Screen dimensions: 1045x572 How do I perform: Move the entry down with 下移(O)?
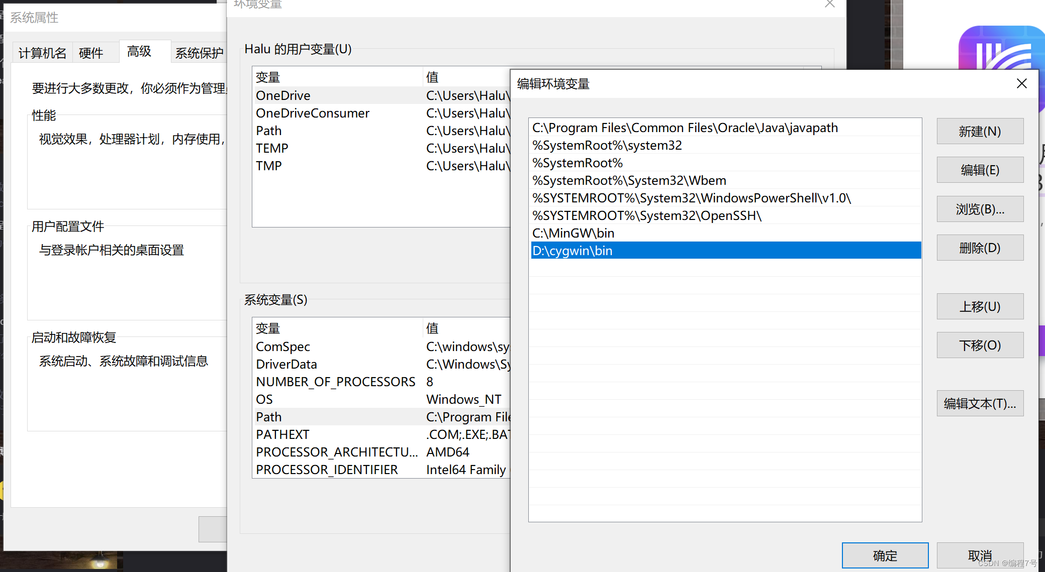tap(980, 345)
